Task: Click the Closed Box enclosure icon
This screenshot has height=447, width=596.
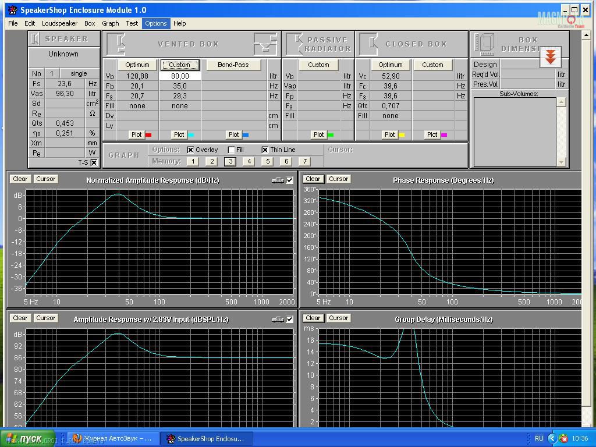Action: tap(368, 44)
